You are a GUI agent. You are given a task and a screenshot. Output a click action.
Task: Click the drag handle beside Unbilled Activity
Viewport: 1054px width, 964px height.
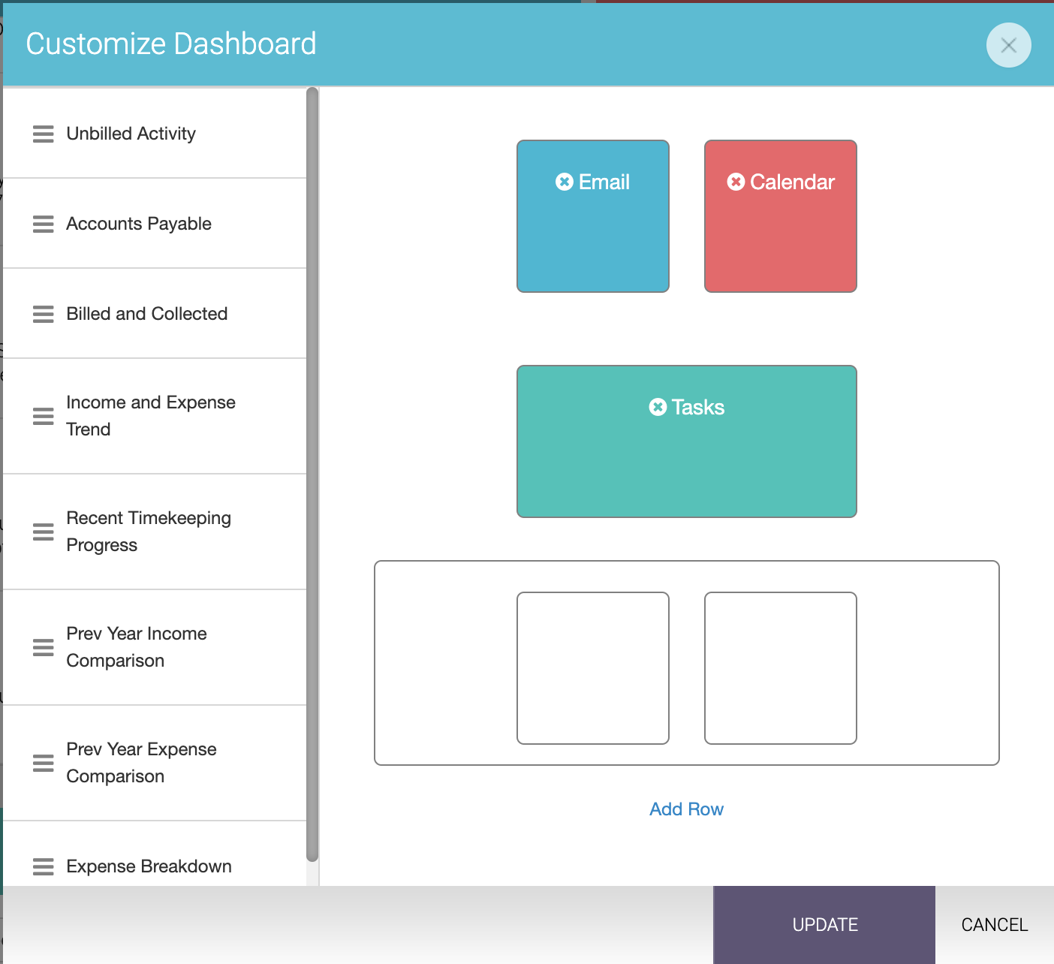click(x=44, y=134)
